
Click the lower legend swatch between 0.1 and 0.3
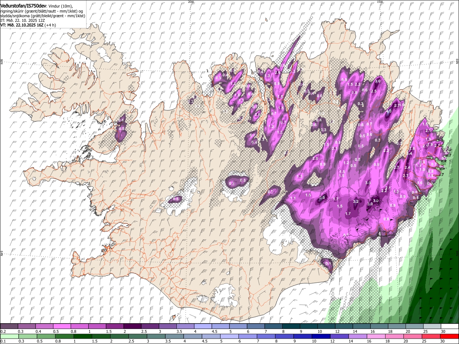pyautogui.click(x=10, y=336)
